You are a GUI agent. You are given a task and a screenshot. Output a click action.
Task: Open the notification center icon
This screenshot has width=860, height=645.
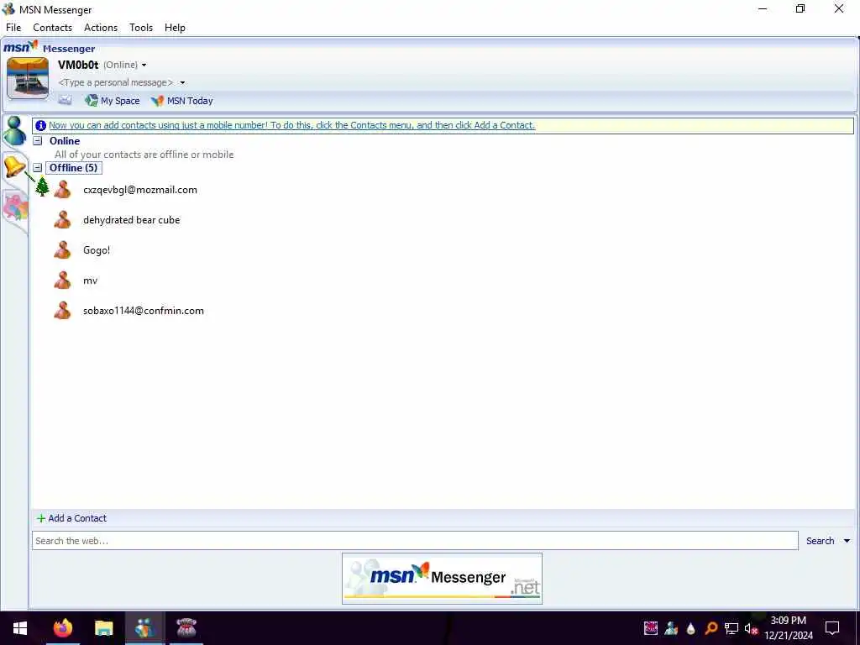[832, 628]
